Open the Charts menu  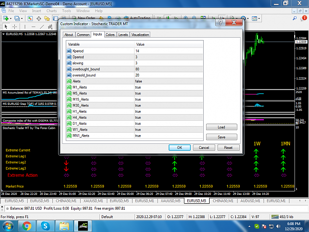[x=51, y=11]
